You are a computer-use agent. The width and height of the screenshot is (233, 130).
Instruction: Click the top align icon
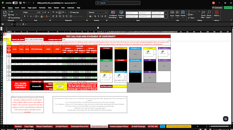point(53,12)
